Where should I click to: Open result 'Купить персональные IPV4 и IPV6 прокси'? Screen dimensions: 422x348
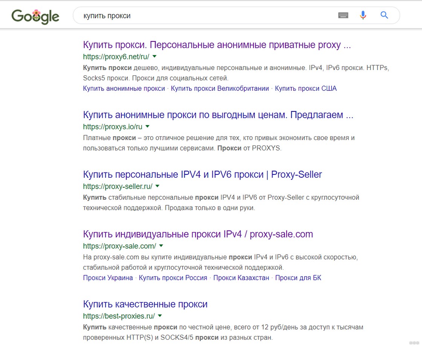pos(203,174)
